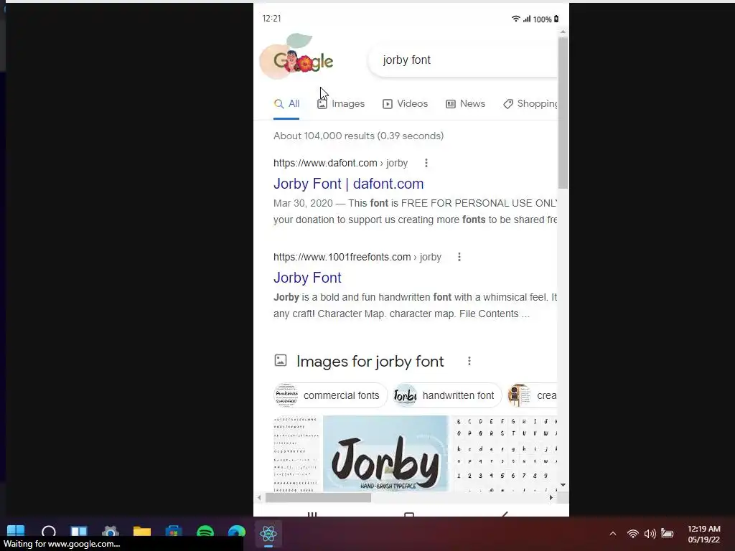
Task: Click the horizontal scroll left arrow
Action: (x=259, y=498)
